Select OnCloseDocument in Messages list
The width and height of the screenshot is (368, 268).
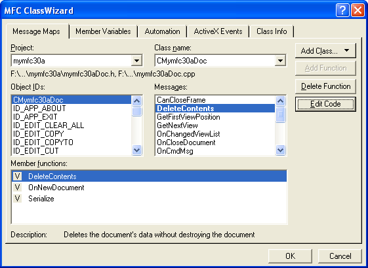215,142
